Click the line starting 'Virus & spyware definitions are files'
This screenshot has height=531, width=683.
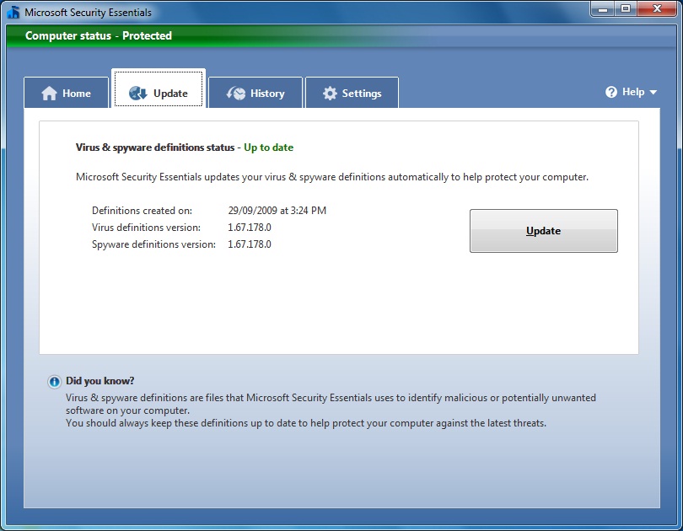(x=331, y=398)
